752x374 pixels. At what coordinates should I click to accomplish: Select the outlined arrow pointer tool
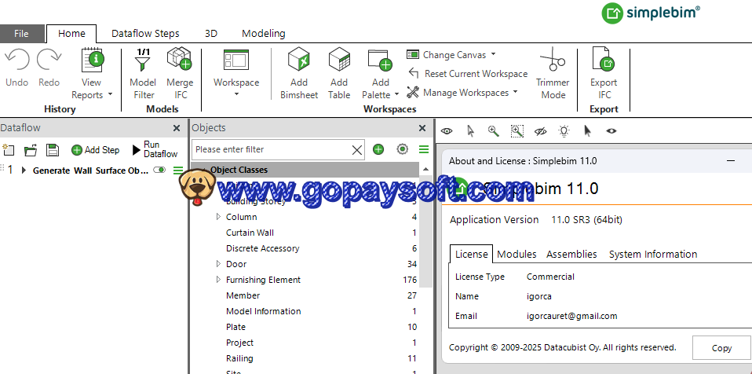click(x=470, y=130)
